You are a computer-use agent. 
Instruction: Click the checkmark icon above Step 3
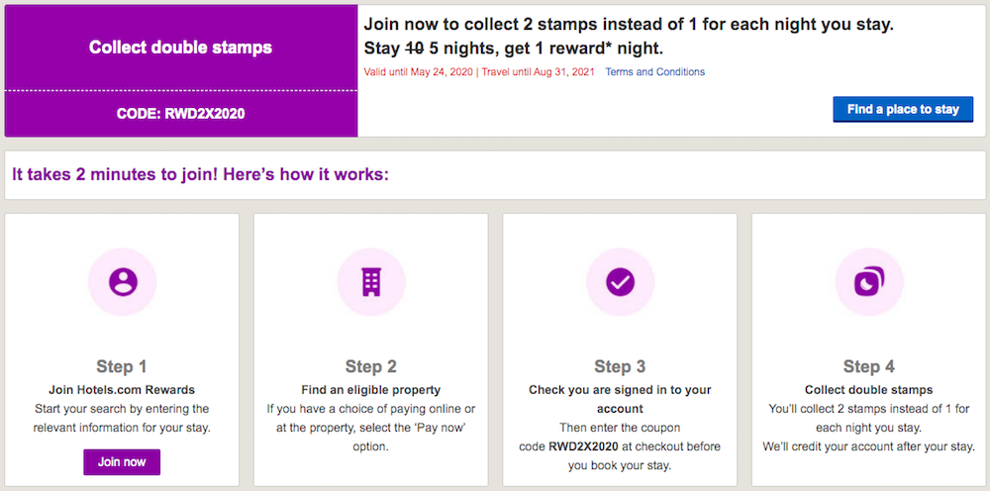620,281
